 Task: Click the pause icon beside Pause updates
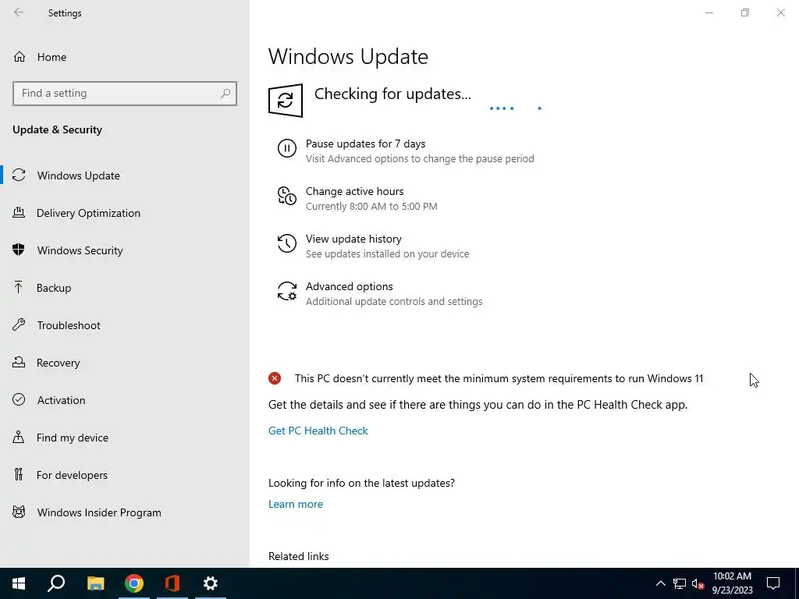tap(287, 149)
